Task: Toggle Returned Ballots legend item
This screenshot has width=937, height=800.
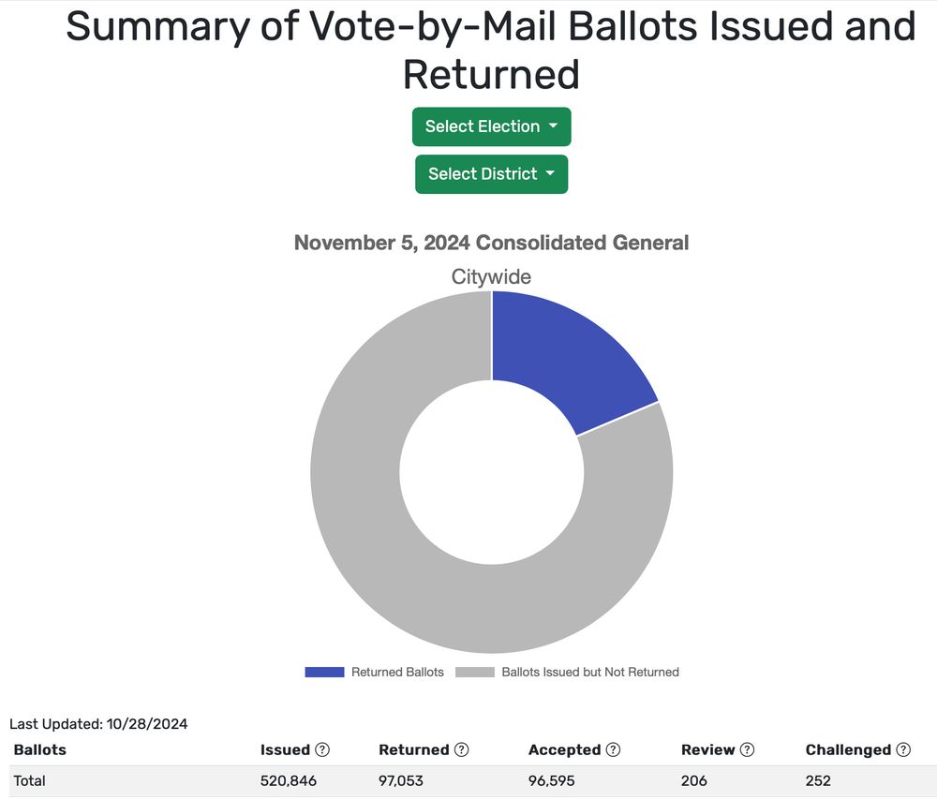Action: coord(397,672)
